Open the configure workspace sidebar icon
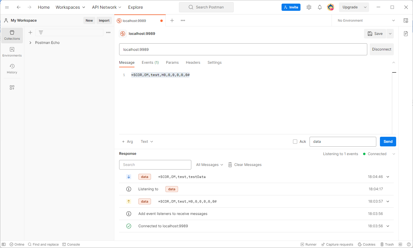Image resolution: width=413 pixels, height=248 pixels. point(12,87)
